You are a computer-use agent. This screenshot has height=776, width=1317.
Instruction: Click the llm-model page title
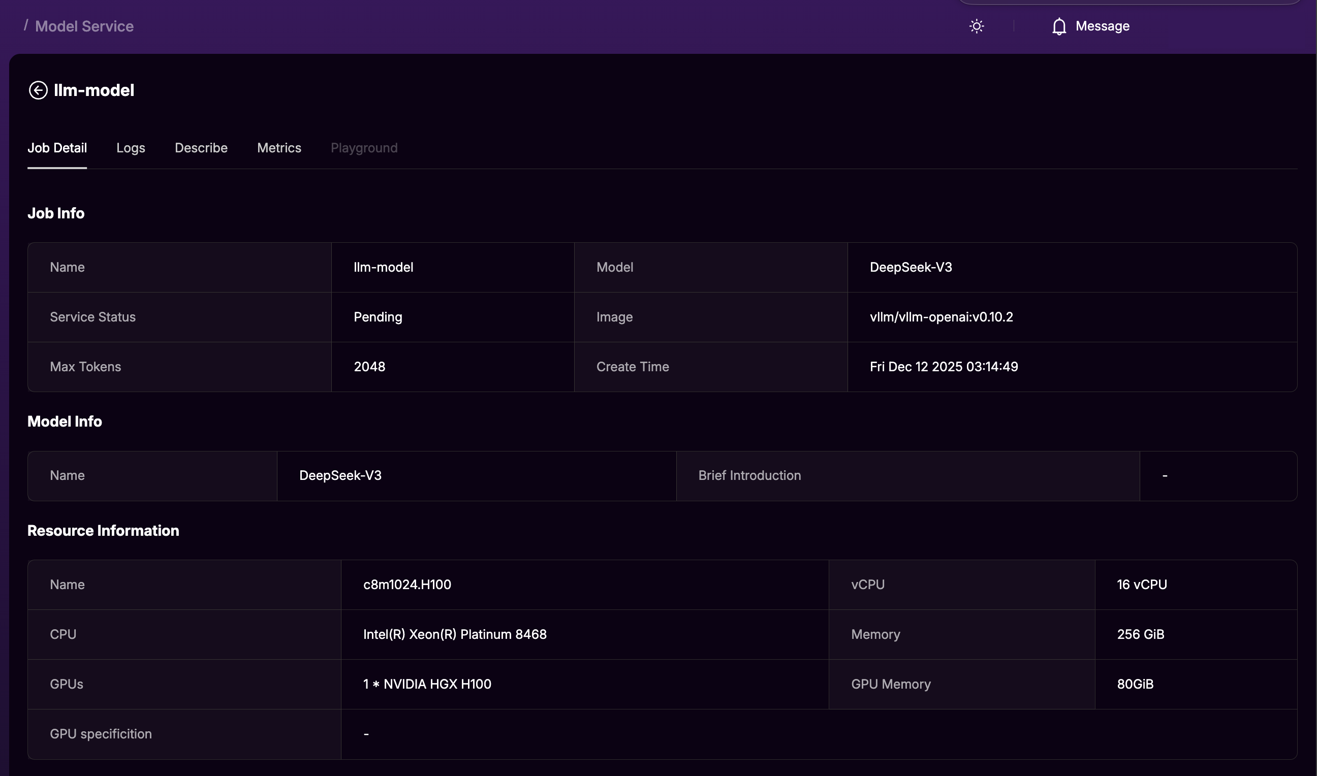94,90
